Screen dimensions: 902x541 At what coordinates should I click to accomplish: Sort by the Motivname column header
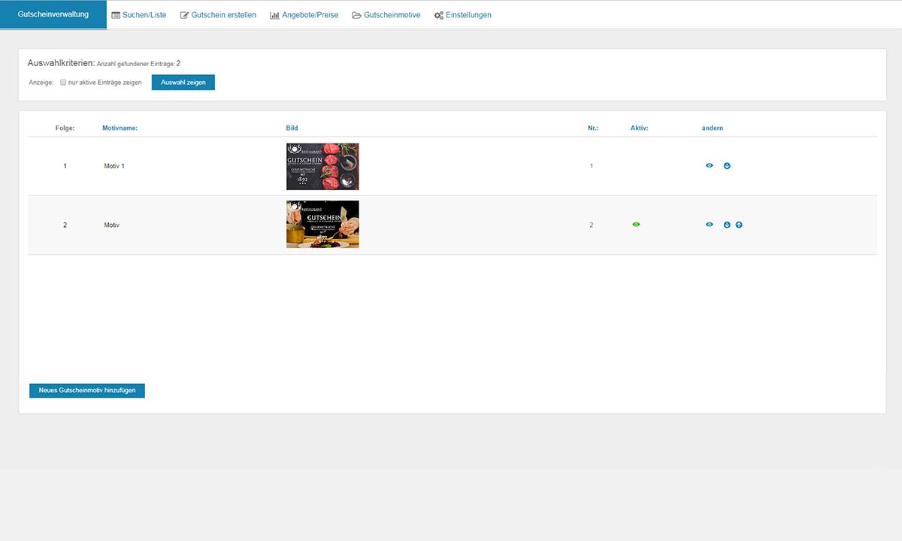pyautogui.click(x=120, y=128)
